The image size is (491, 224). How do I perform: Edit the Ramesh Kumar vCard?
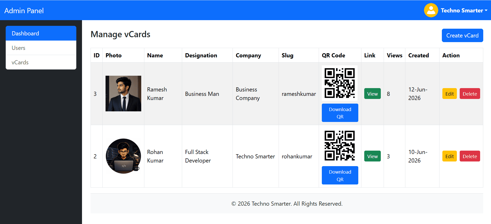pyautogui.click(x=450, y=94)
